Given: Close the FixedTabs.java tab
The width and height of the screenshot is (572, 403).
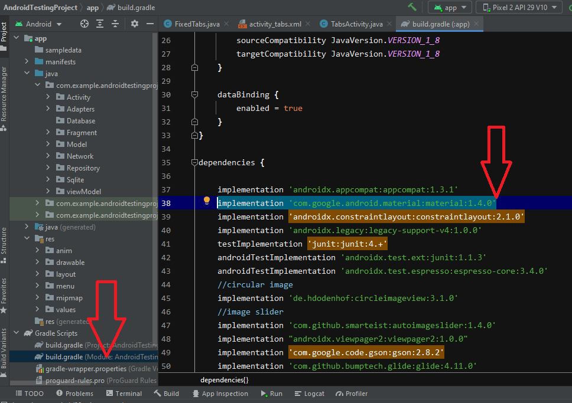Looking at the screenshot, I should point(226,24).
